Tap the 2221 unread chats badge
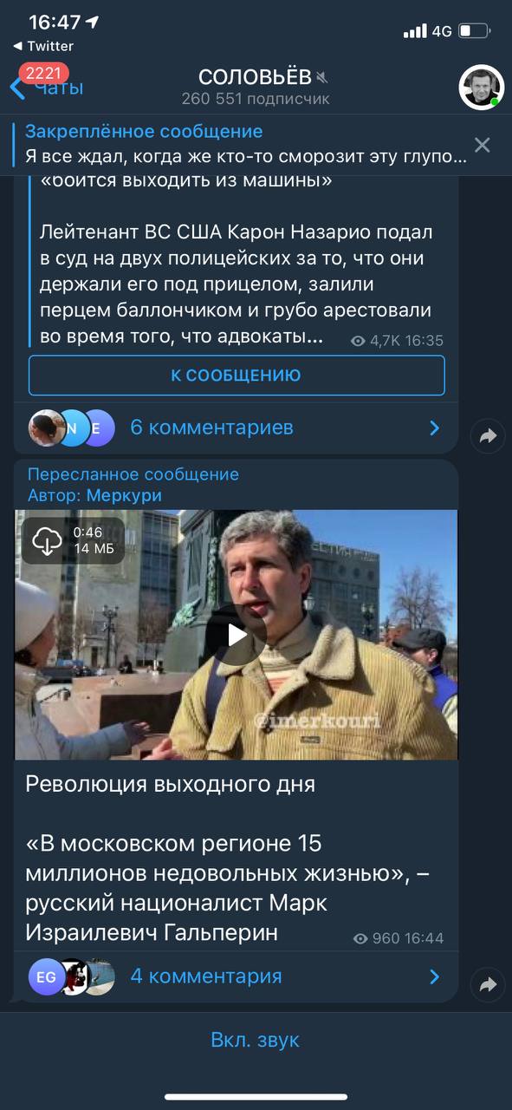Viewport: 512px width, 1110px height. click(42, 73)
